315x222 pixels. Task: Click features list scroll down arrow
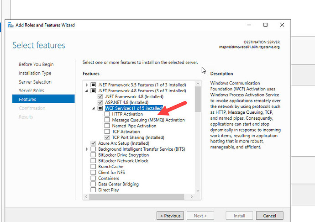[198, 191]
